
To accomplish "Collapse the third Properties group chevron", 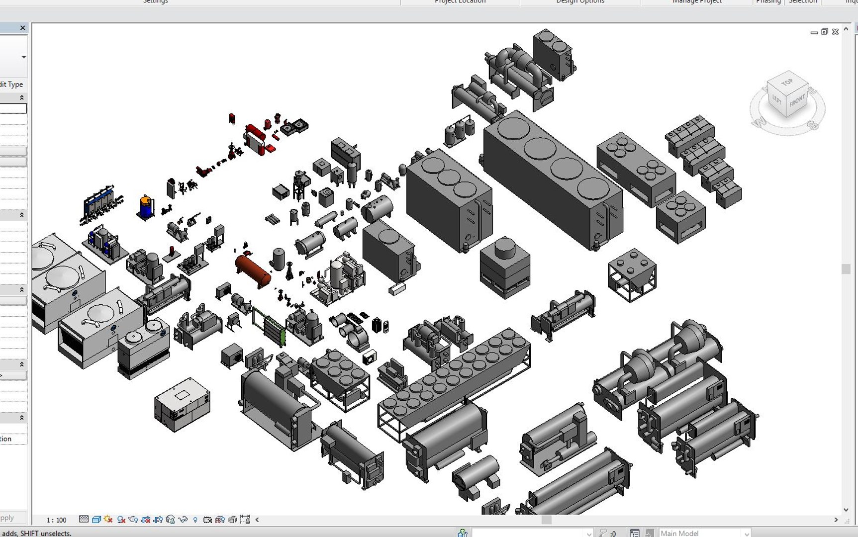I will [x=21, y=289].
